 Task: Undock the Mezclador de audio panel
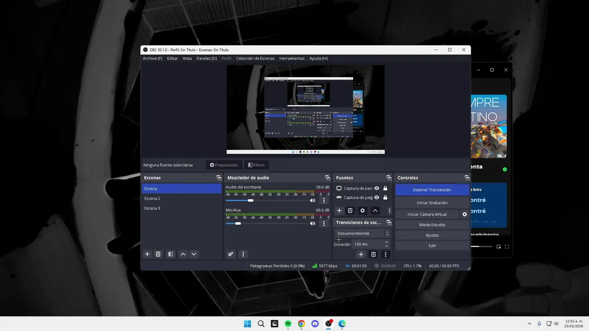coord(328,177)
